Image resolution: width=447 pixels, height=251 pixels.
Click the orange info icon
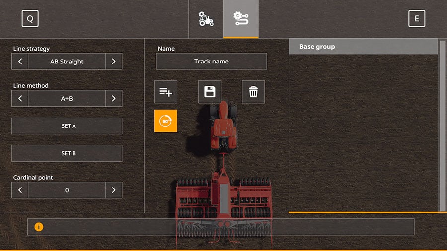(x=39, y=227)
